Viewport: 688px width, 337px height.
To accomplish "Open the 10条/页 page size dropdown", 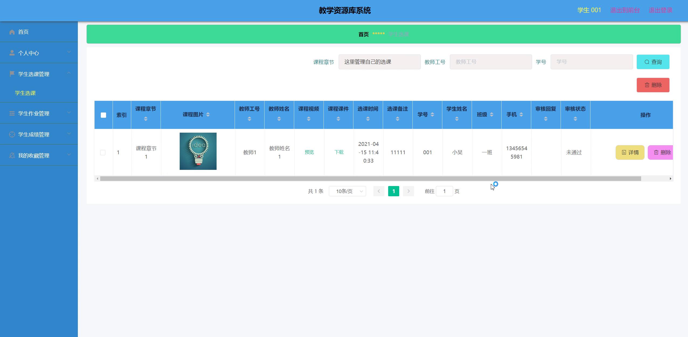I will point(347,191).
